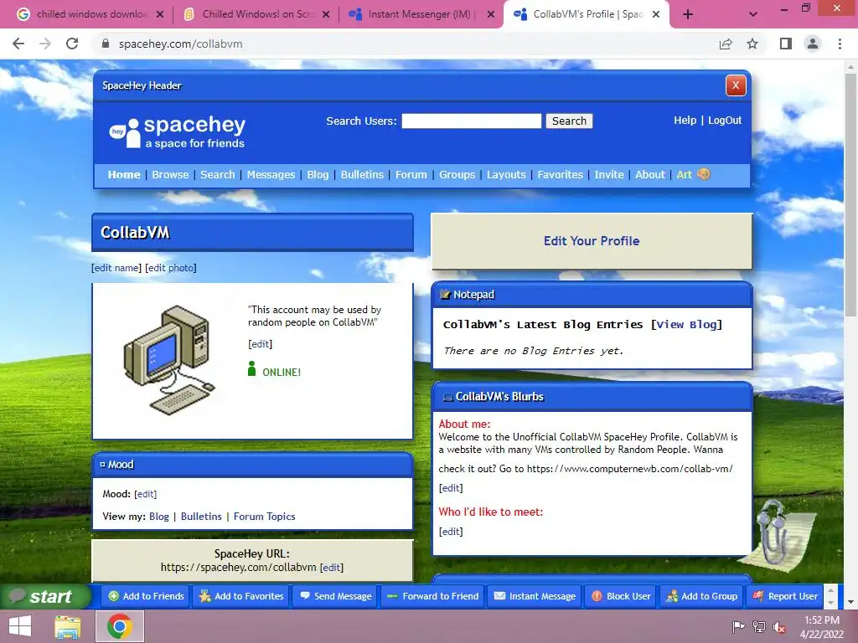Click Instant Message button
The height and width of the screenshot is (643, 858).
click(534, 596)
